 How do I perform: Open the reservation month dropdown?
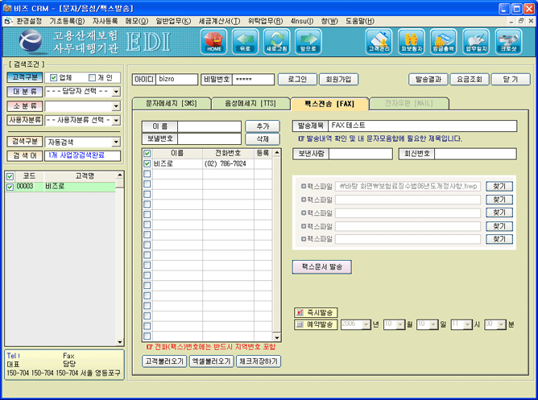tap(400, 324)
